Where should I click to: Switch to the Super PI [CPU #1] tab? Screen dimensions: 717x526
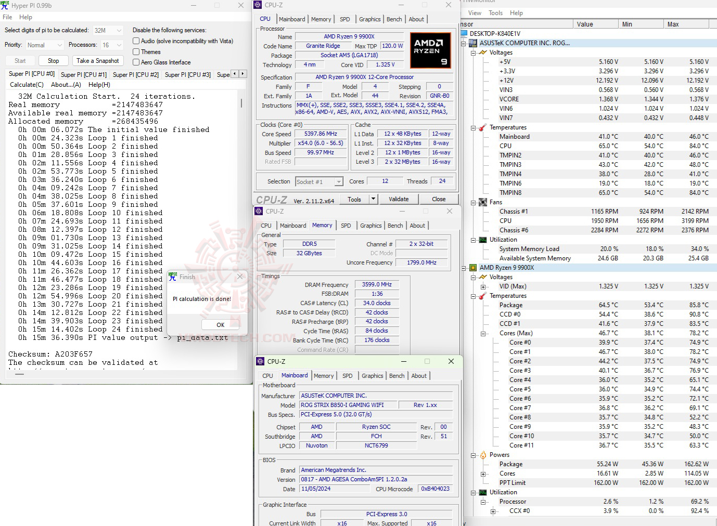(x=84, y=74)
